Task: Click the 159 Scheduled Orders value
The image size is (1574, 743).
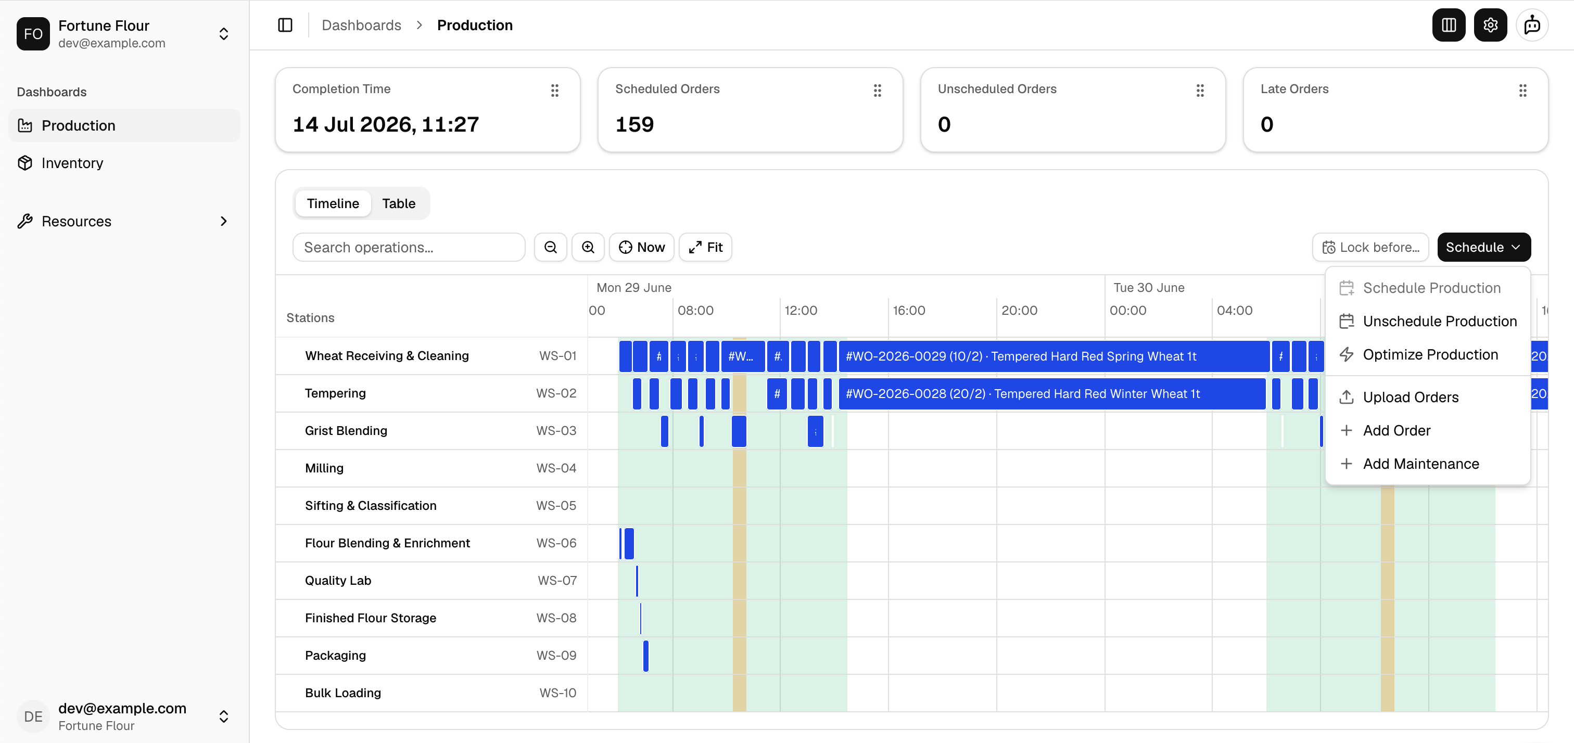Action: coord(634,125)
